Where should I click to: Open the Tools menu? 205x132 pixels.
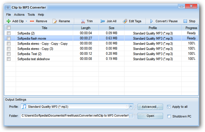31,15
